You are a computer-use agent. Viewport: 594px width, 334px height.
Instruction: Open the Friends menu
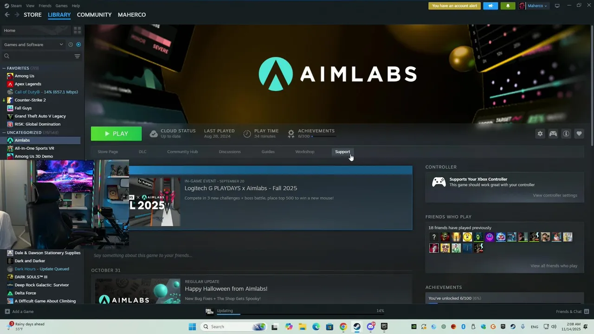tap(45, 6)
